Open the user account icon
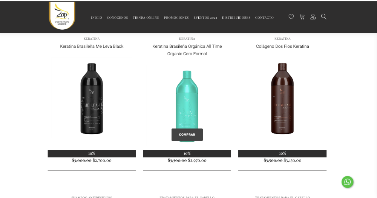 click(313, 17)
